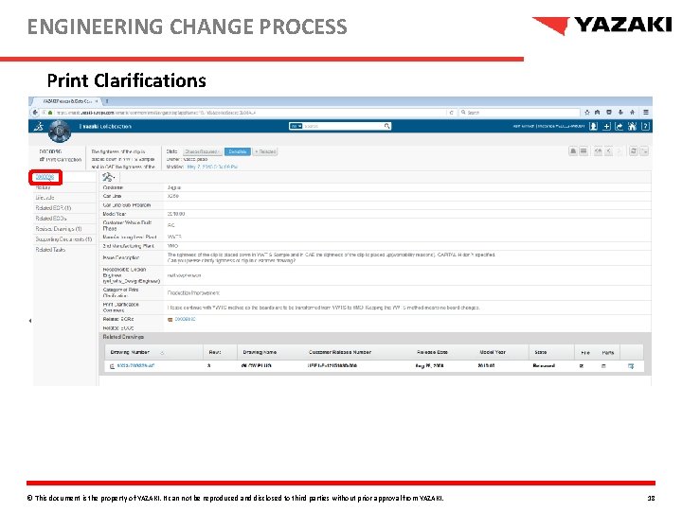Click the File icon in drawing row

click(x=582, y=366)
